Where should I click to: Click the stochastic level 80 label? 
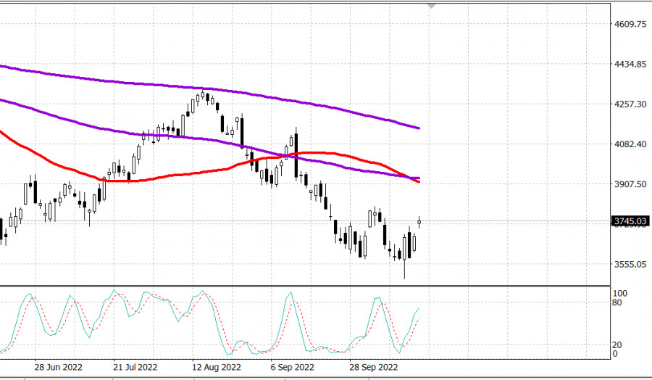click(x=617, y=302)
